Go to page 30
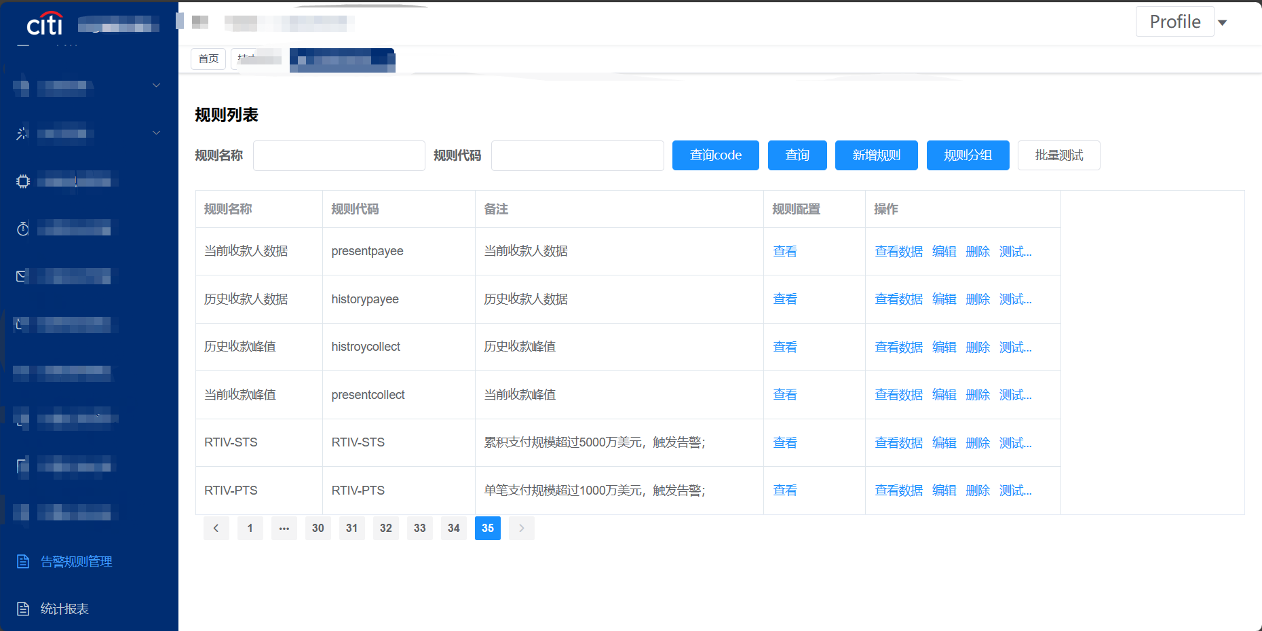This screenshot has height=631, width=1262. click(x=318, y=528)
